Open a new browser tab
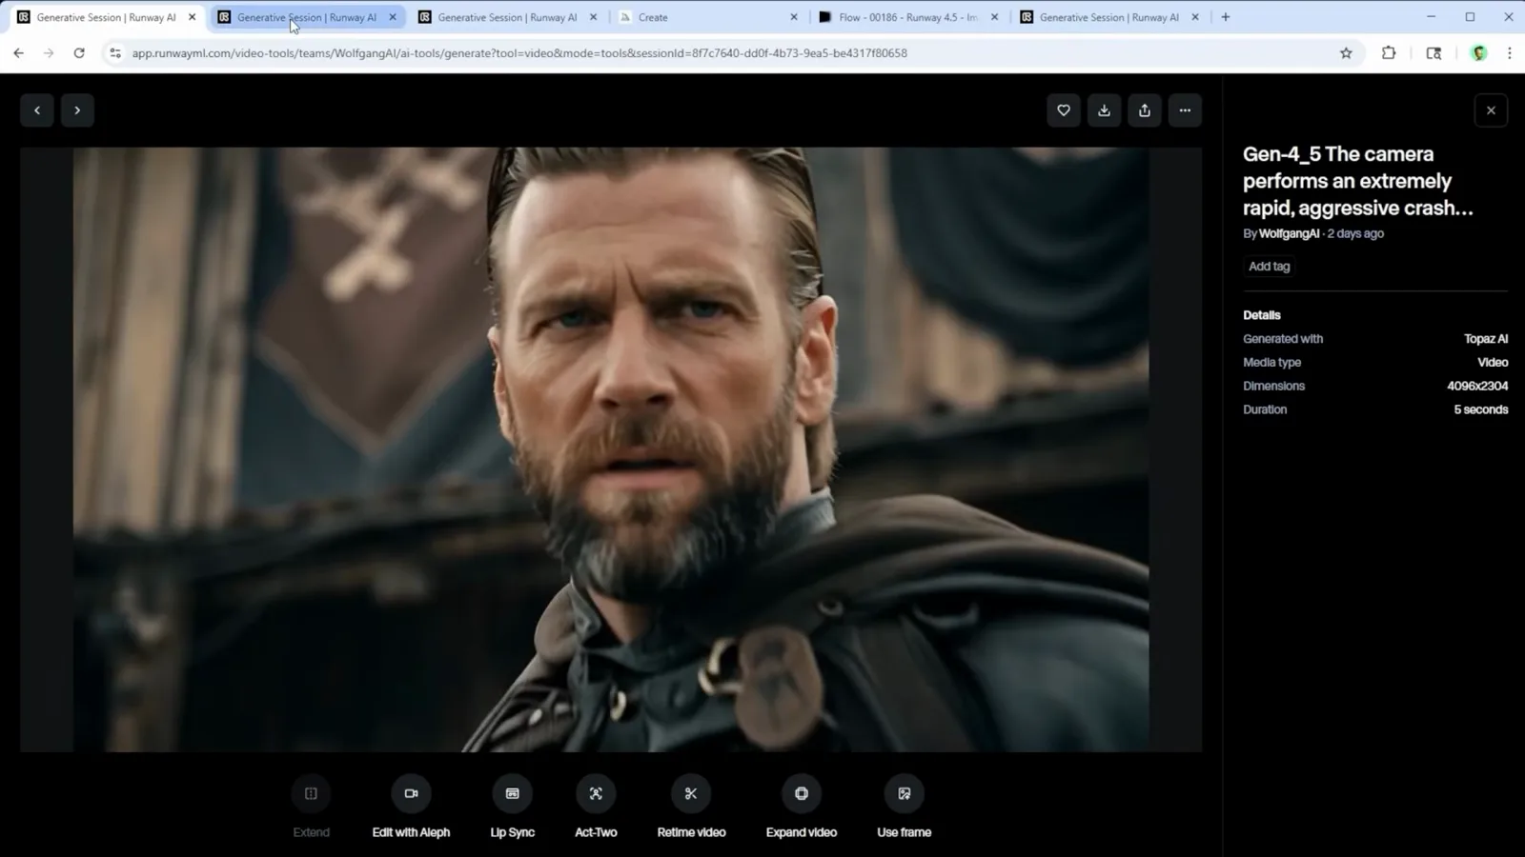This screenshot has height=857, width=1525. (1226, 17)
